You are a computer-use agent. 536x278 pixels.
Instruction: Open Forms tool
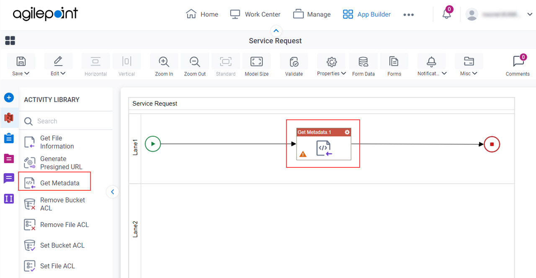(x=394, y=65)
